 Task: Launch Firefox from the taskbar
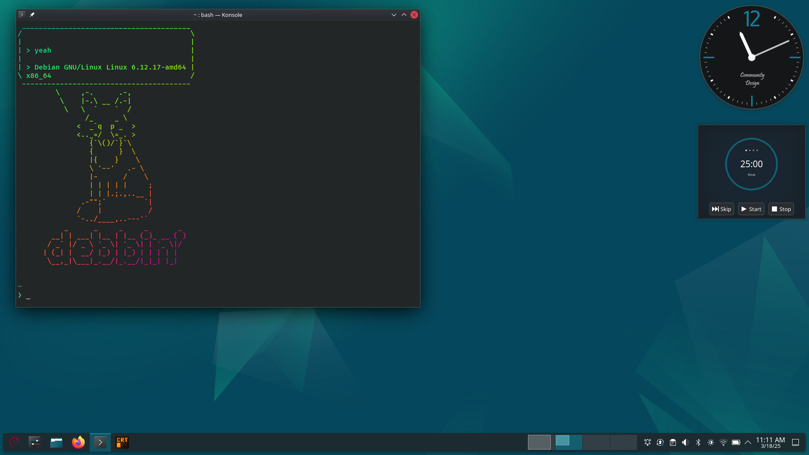click(78, 442)
